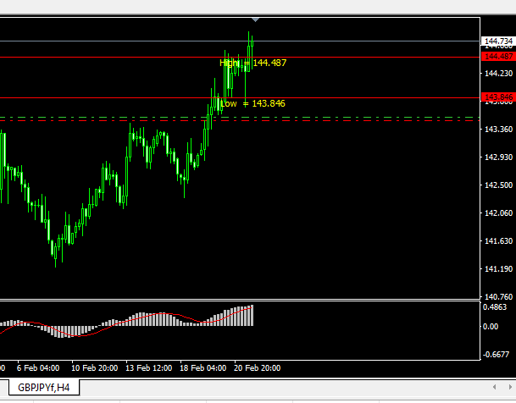Click the 140.760 price scale value
This screenshot has width=516, height=403.
[x=498, y=297]
